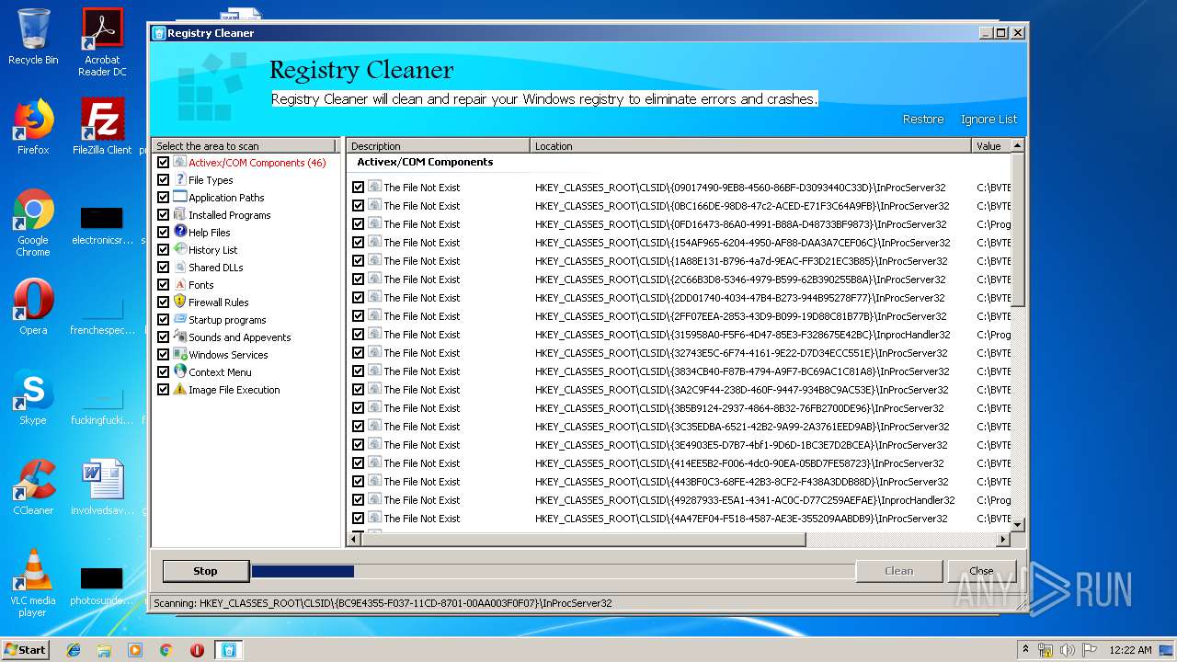Viewport: 1177px width, 662px height.
Task: Uncheck the {4A47EF04-F518 registry entry
Action: click(358, 518)
